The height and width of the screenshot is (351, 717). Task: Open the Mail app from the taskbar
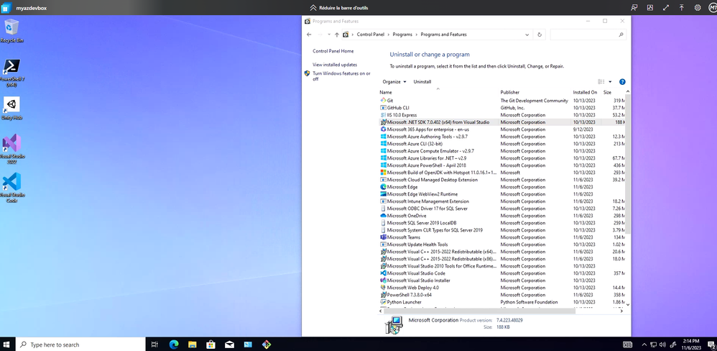point(229,344)
